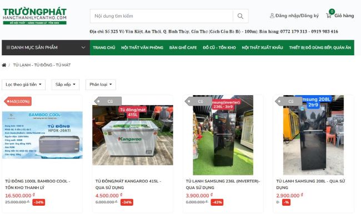
Task: Expand the Danh mục sản phẩm chevron
Action: click(x=83, y=48)
